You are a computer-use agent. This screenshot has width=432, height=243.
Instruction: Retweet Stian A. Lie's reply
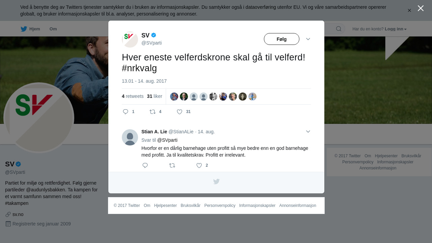click(x=172, y=165)
